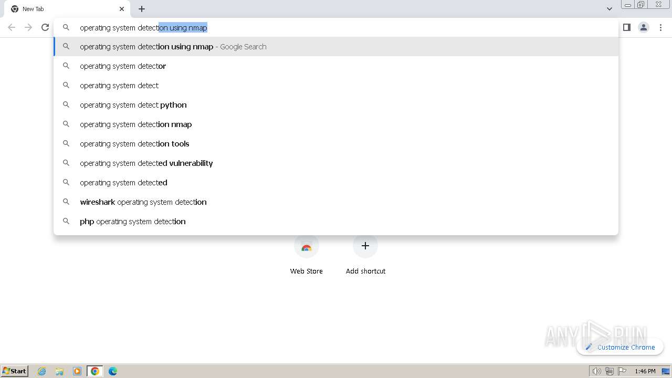Click 'Web Store' label text
This screenshot has height=378, width=672.
(x=307, y=271)
